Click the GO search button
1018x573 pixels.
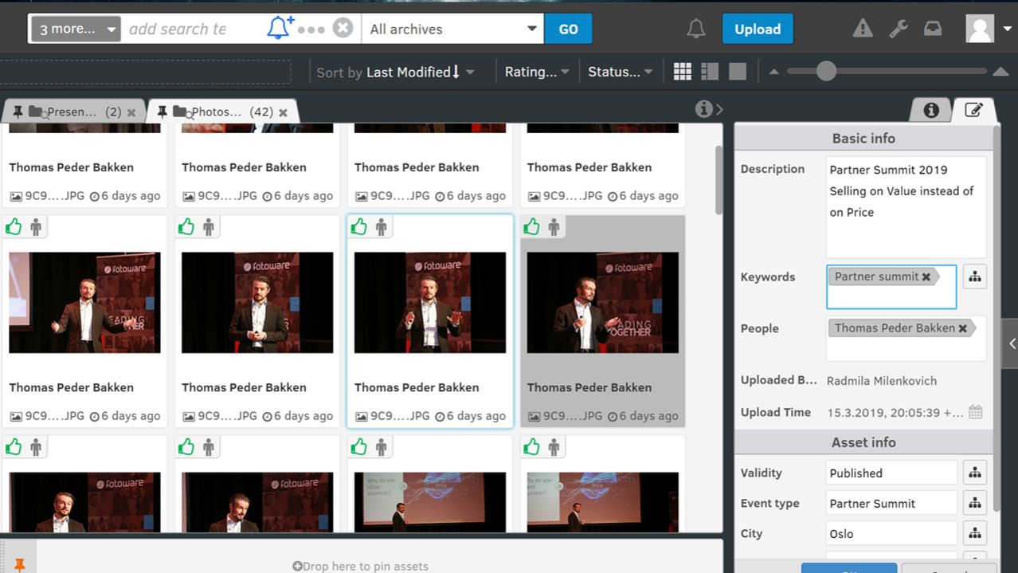click(x=568, y=29)
